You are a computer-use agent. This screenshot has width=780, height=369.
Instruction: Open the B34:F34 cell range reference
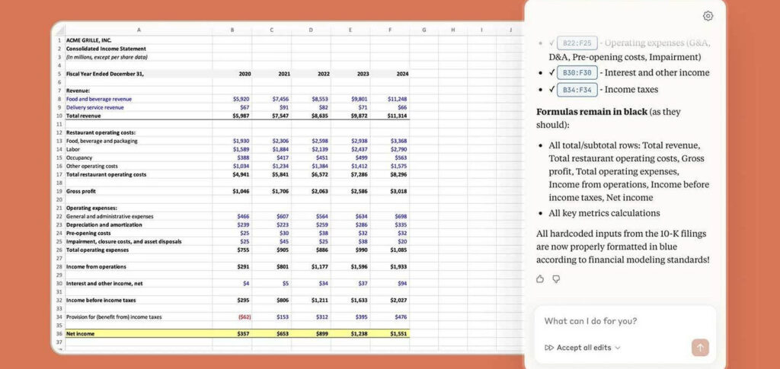[577, 90]
